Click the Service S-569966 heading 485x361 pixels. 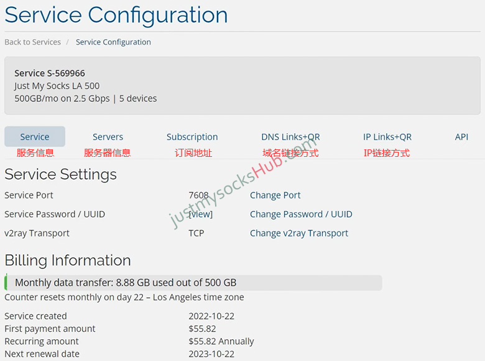tap(50, 73)
